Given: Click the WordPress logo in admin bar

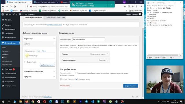Looking at the screenshot, I should click(x=3, y=14).
